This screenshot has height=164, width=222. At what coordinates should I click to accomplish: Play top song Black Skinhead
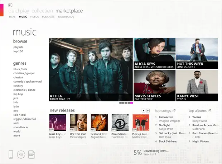(x=168, y=141)
